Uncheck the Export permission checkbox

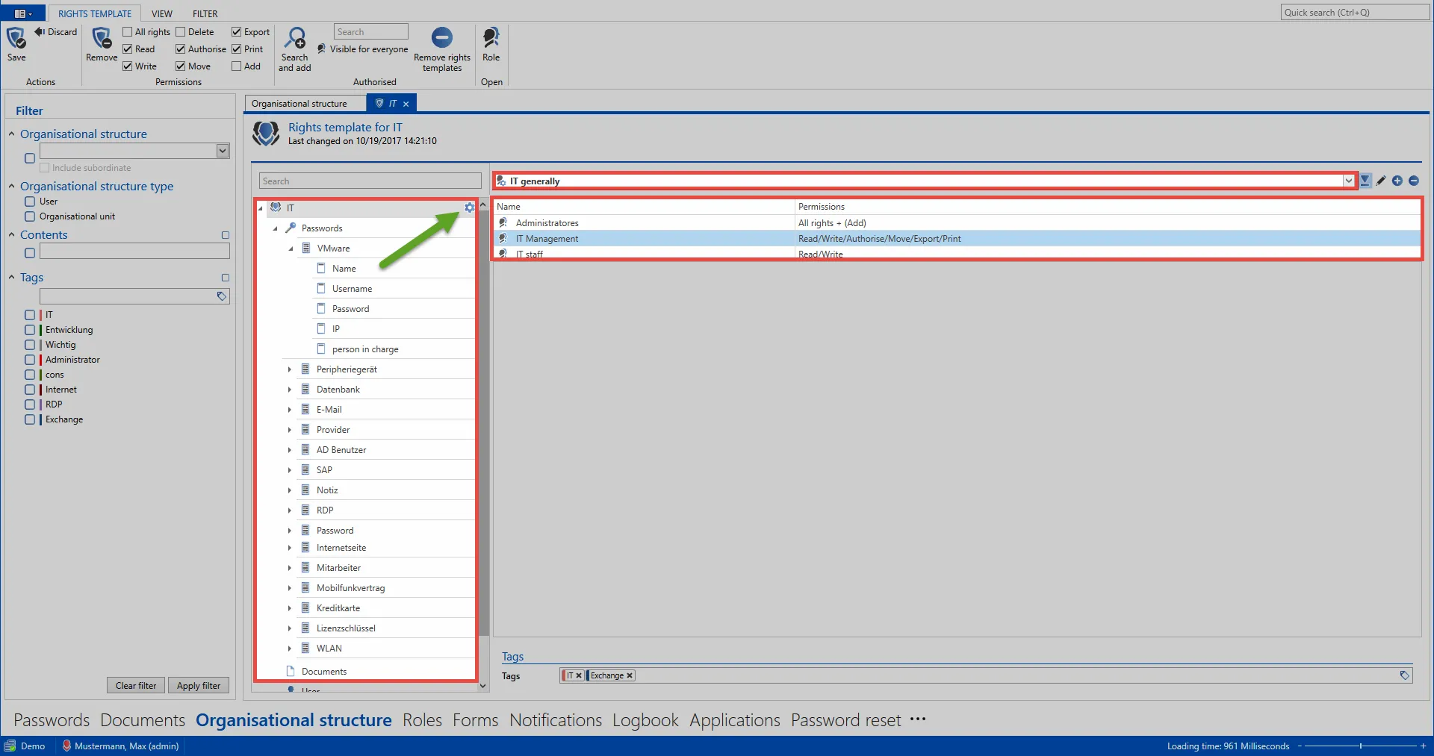coord(237,32)
